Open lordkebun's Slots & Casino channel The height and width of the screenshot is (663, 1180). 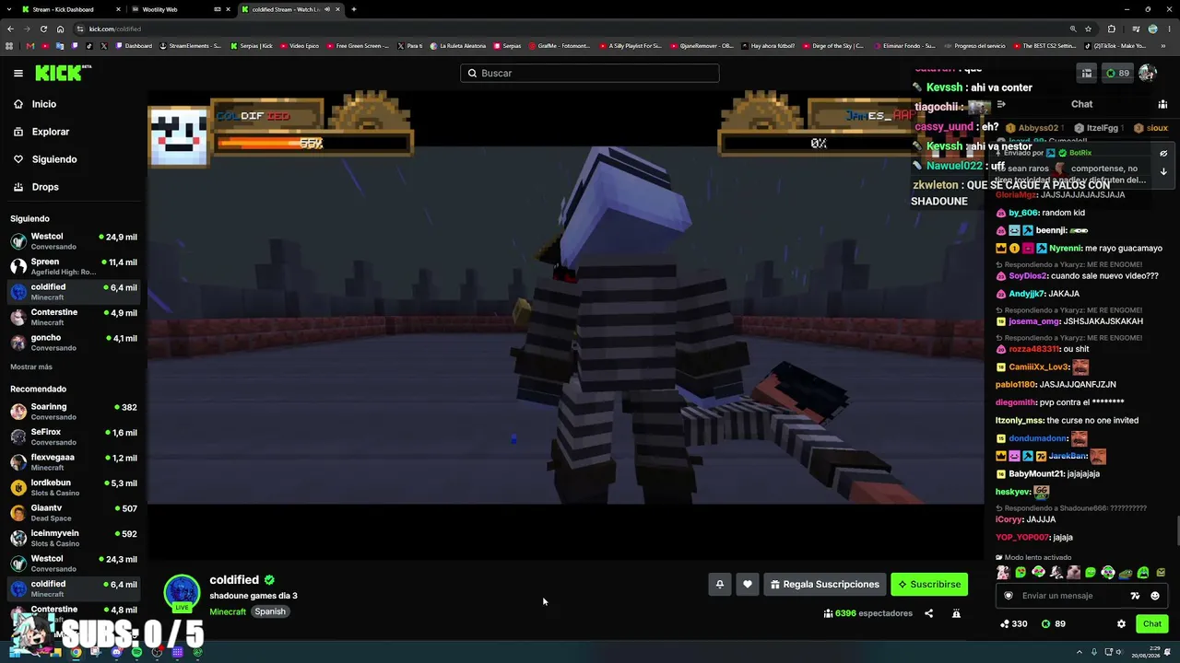coord(74,488)
